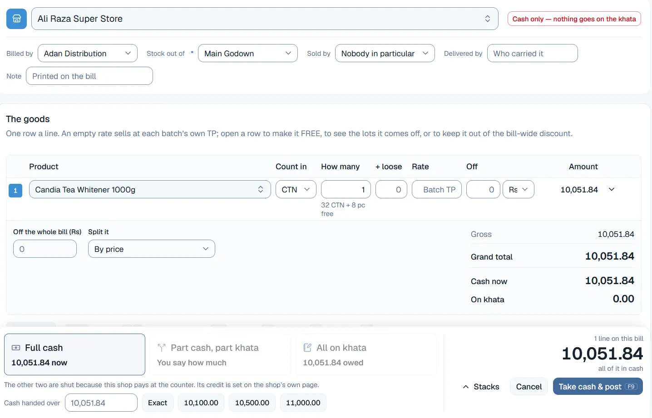652x418 pixels.
Task: Click the Exact cash button
Action: pyautogui.click(x=158, y=403)
